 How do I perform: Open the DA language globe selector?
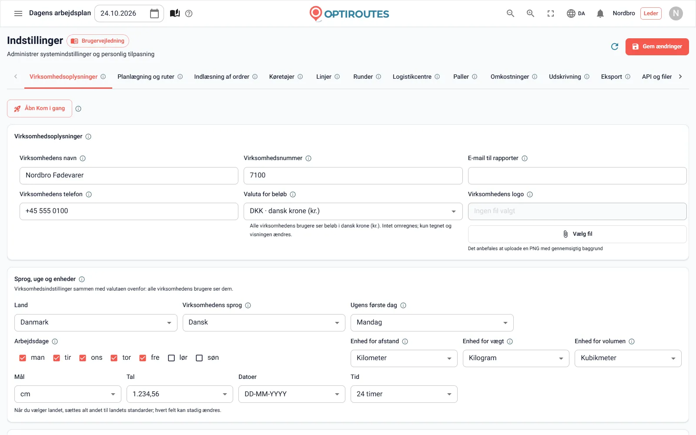coord(576,13)
